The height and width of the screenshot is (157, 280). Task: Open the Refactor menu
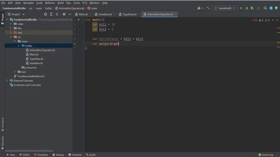[x=50, y=3]
